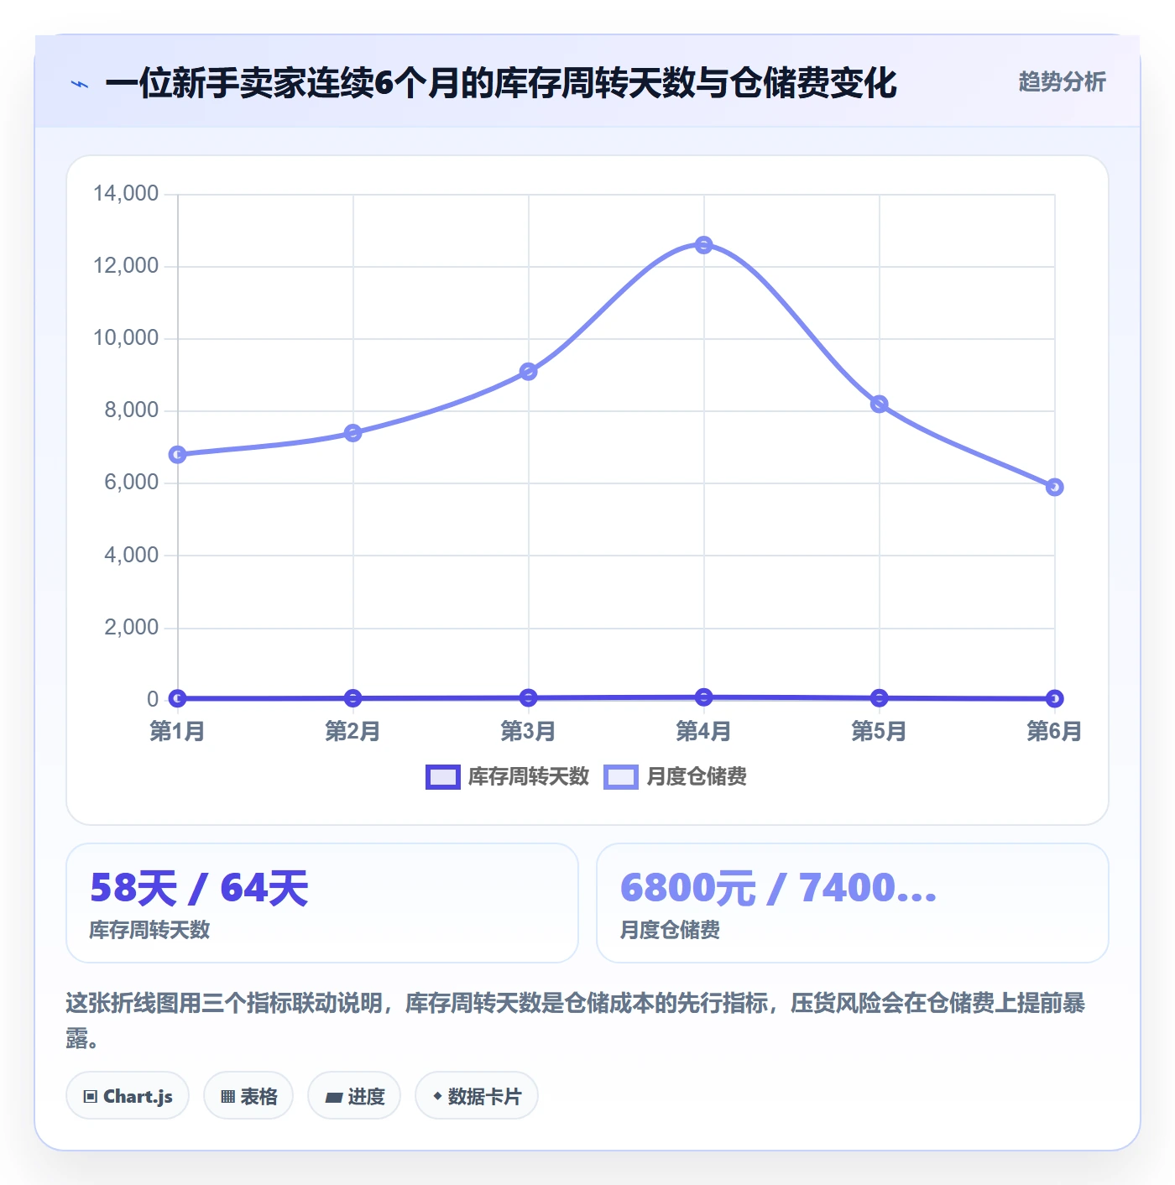Click the 14,000 y-axis label
The image size is (1175, 1185).
(x=126, y=194)
